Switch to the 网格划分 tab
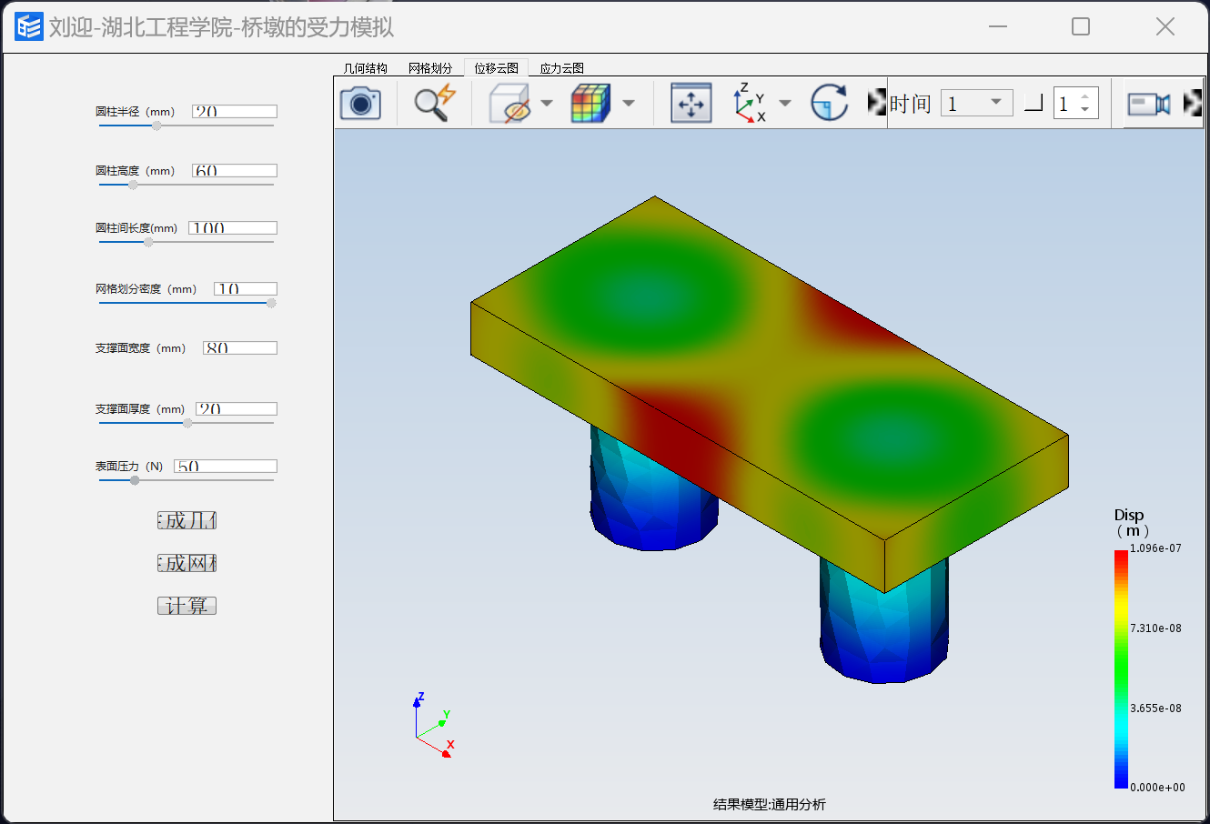The height and width of the screenshot is (824, 1210). (x=430, y=68)
